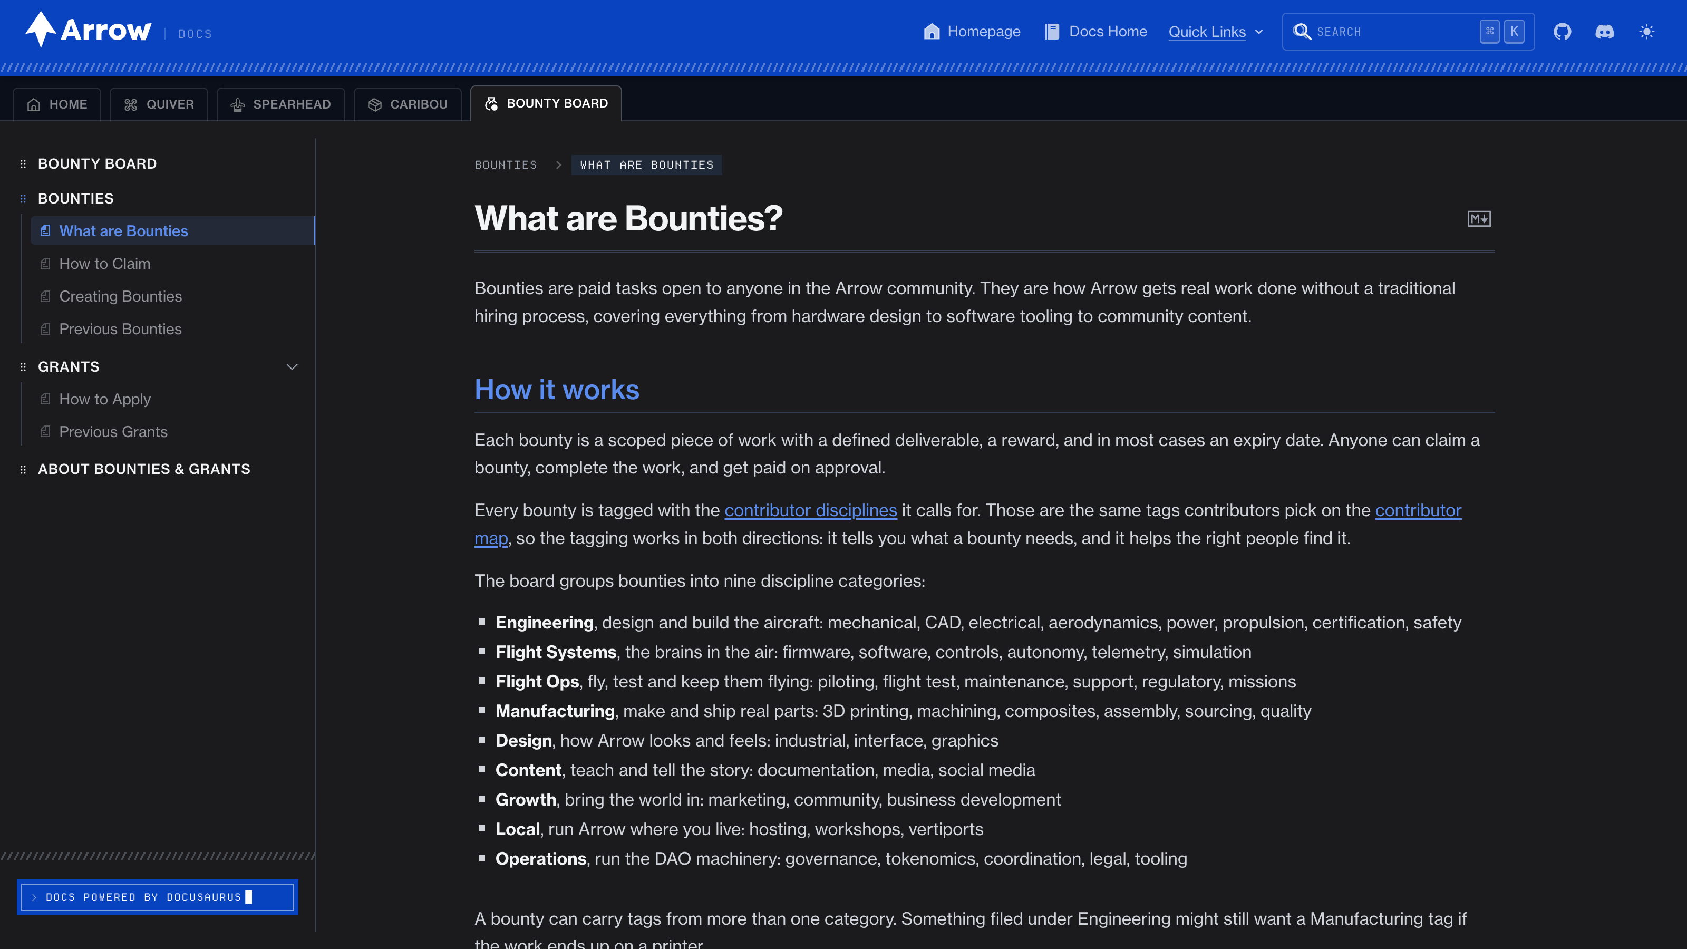Open Creating Bounties sidebar page
The image size is (1687, 949).
173,296
